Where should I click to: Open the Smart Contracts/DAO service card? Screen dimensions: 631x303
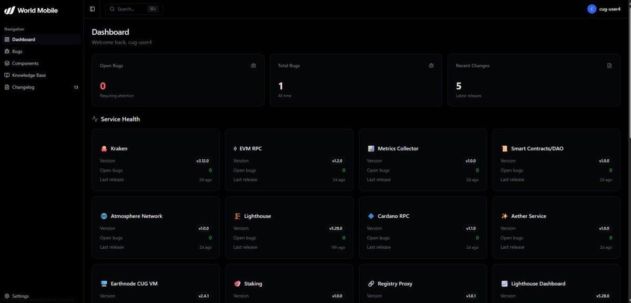click(x=556, y=160)
